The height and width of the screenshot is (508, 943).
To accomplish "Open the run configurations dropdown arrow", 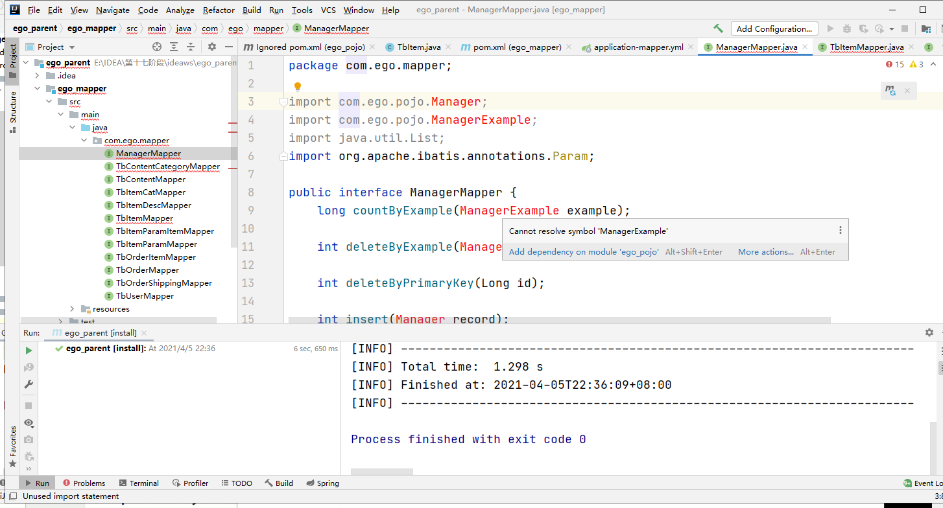I will point(892,29).
